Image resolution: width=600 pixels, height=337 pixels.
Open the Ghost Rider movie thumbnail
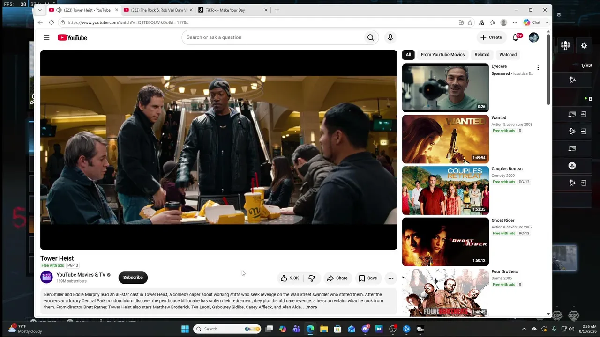coord(445,242)
